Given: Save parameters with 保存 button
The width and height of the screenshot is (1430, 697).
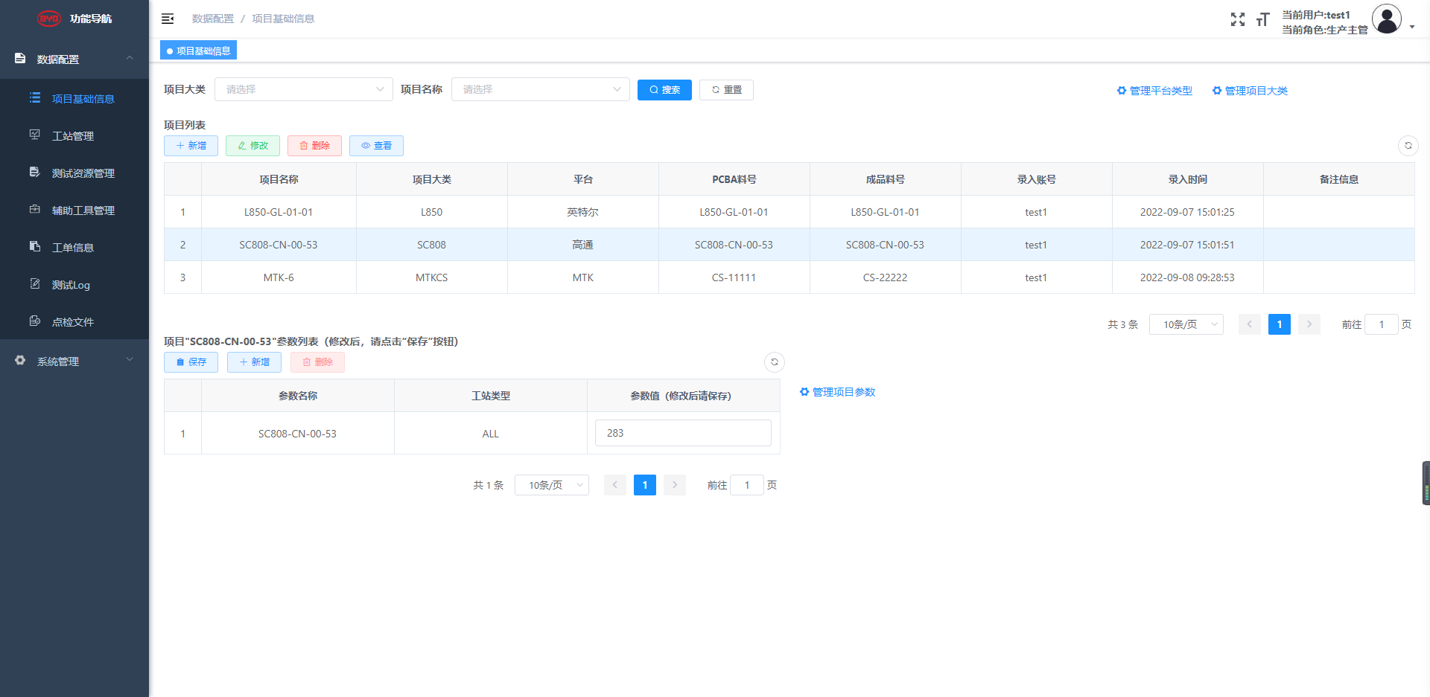Looking at the screenshot, I should point(191,362).
